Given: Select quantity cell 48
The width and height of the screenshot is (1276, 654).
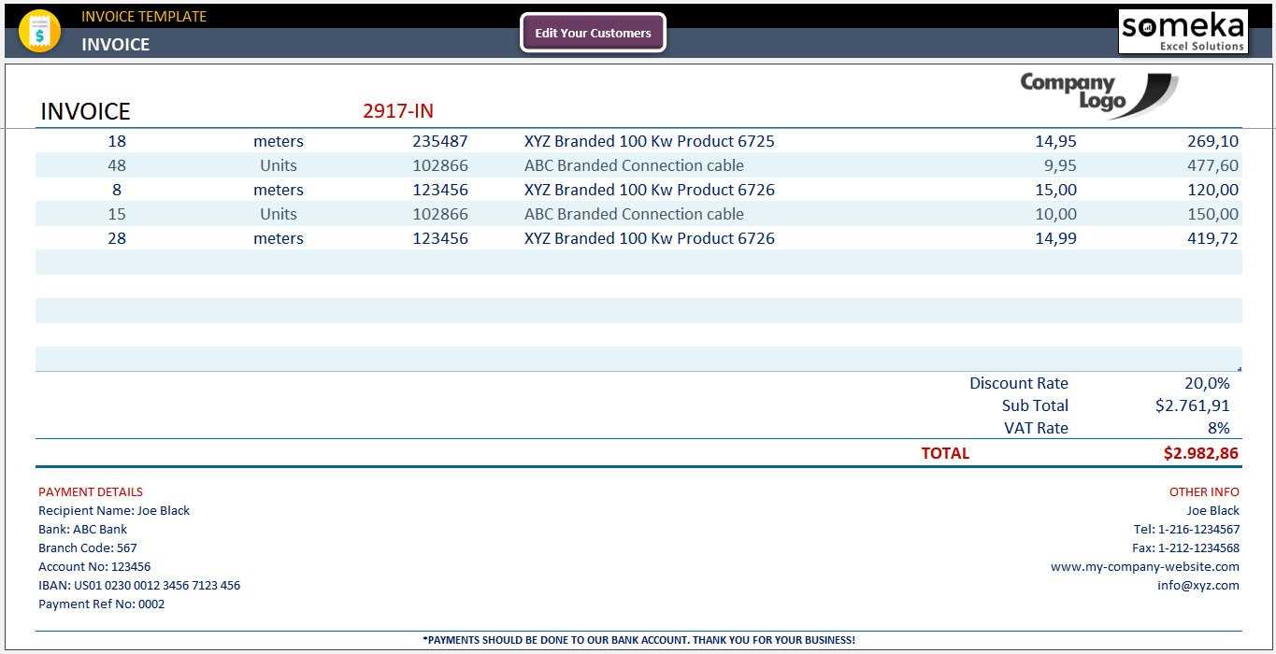Looking at the screenshot, I should (x=117, y=165).
